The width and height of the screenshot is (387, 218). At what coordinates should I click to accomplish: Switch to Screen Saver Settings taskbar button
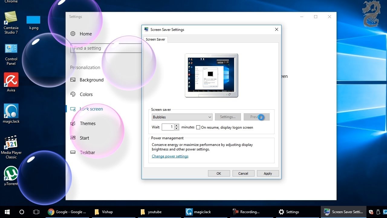[x=343, y=212]
